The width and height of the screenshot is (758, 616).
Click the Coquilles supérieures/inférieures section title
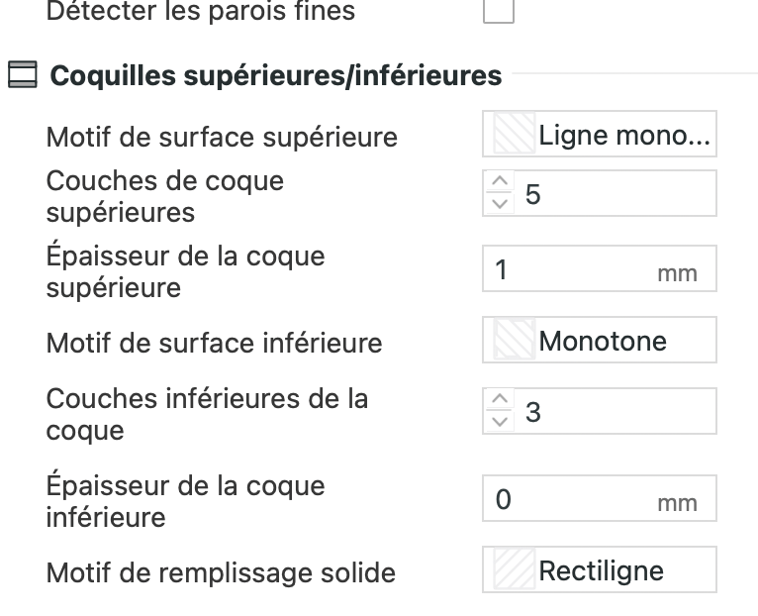[276, 75]
